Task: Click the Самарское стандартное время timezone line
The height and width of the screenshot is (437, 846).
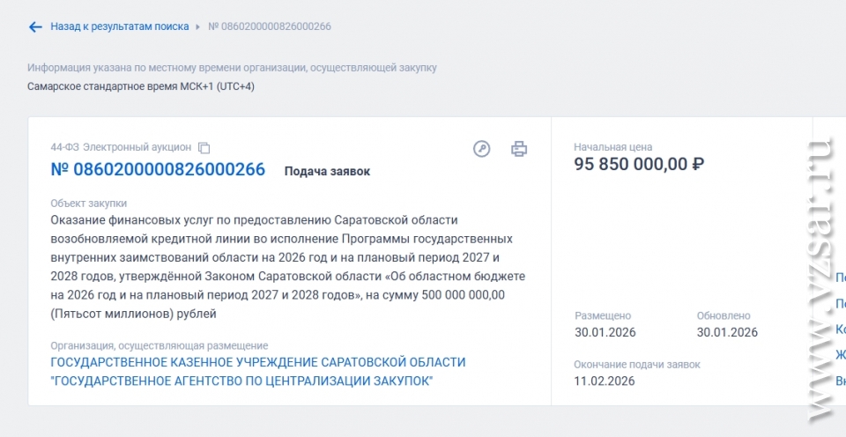Action: click(141, 85)
